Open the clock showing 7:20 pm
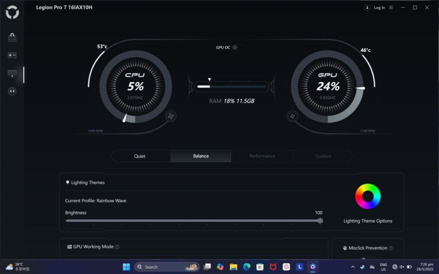 click(425, 267)
